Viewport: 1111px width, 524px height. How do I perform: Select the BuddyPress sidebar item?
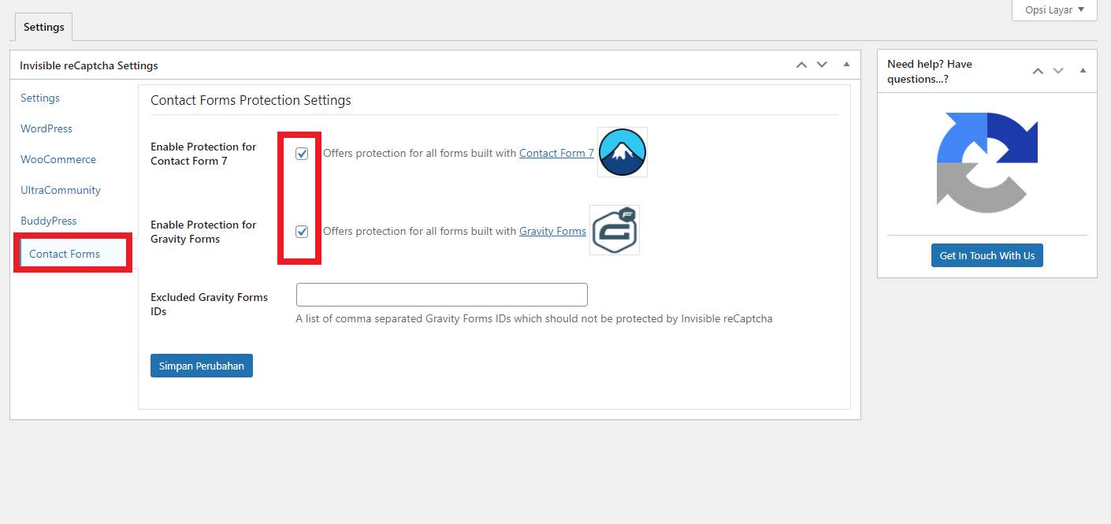pyautogui.click(x=49, y=221)
